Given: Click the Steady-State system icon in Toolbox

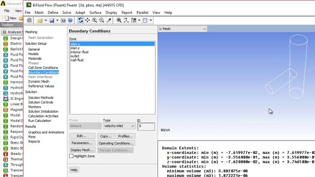Looking at the screenshot, I should click(5, 154).
